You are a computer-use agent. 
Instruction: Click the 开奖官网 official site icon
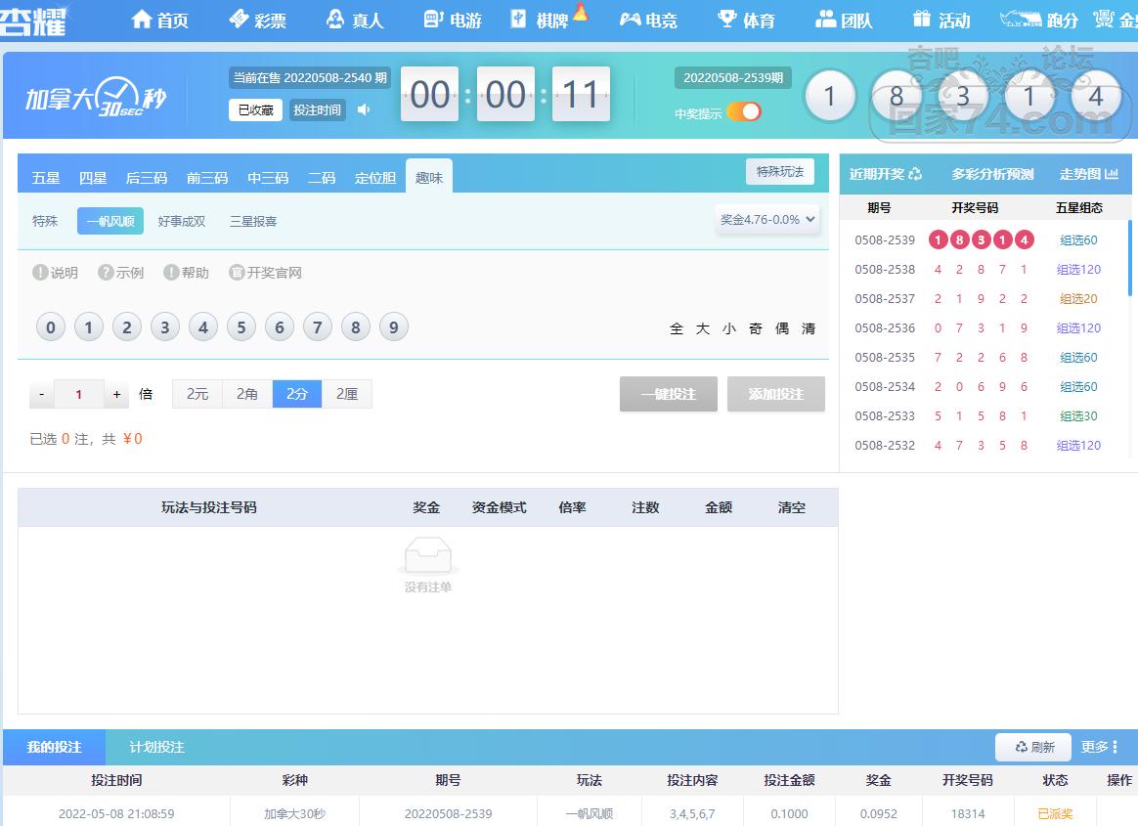point(236,272)
